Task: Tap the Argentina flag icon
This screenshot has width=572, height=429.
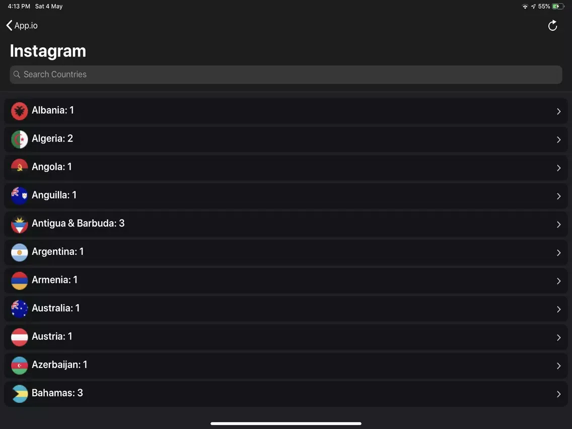Action: (20, 252)
